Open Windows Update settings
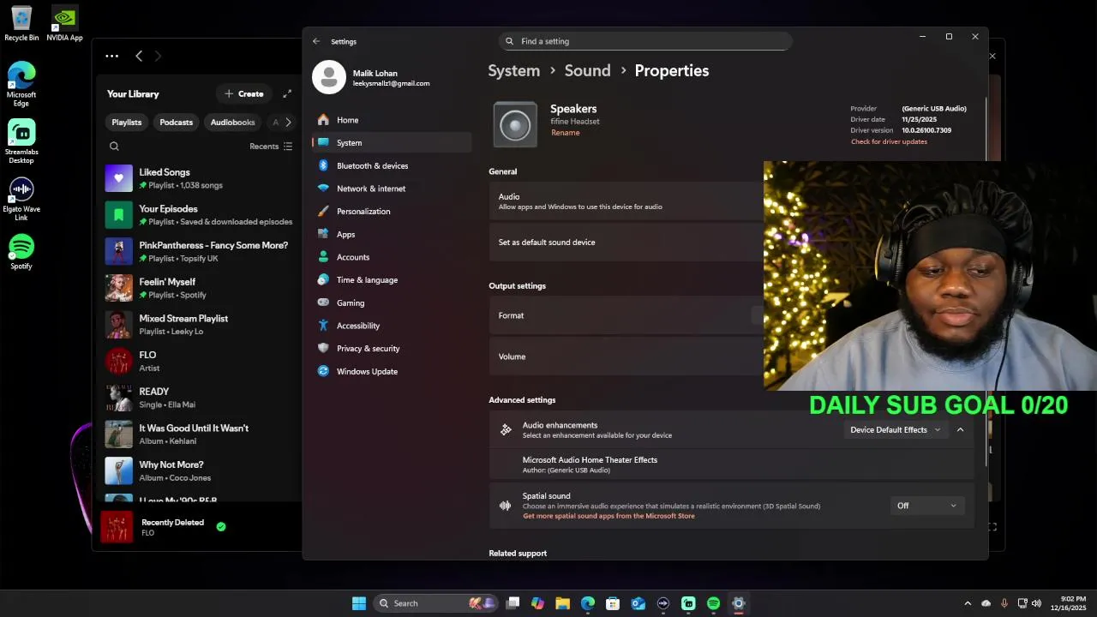 coord(392,371)
